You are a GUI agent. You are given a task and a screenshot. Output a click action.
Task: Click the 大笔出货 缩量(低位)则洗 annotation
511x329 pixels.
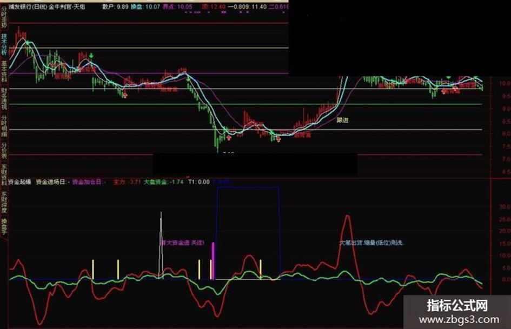[x=371, y=243]
